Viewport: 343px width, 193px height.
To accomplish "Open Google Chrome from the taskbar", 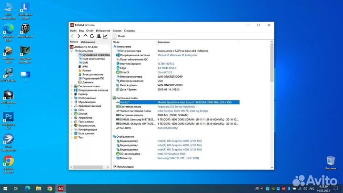I will pos(50,188).
